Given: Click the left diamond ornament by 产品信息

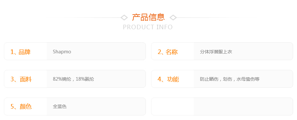Looking at the screenshot, I should [x=124, y=18].
